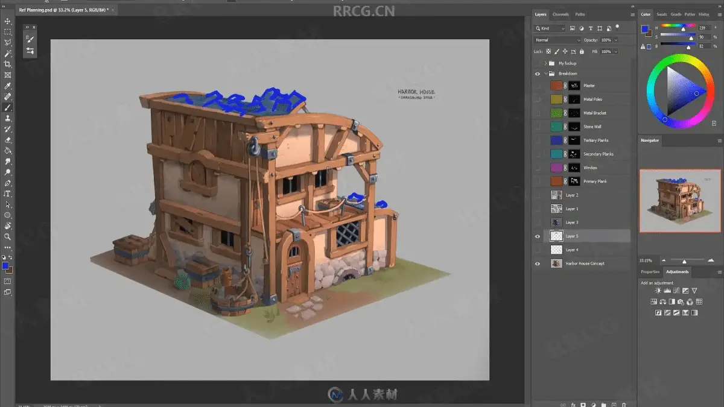Toggle Quick Mask mode
Viewport: 724px width, 407px height.
pyautogui.click(x=8, y=281)
